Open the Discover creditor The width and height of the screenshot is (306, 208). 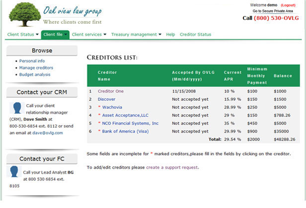[106, 99]
